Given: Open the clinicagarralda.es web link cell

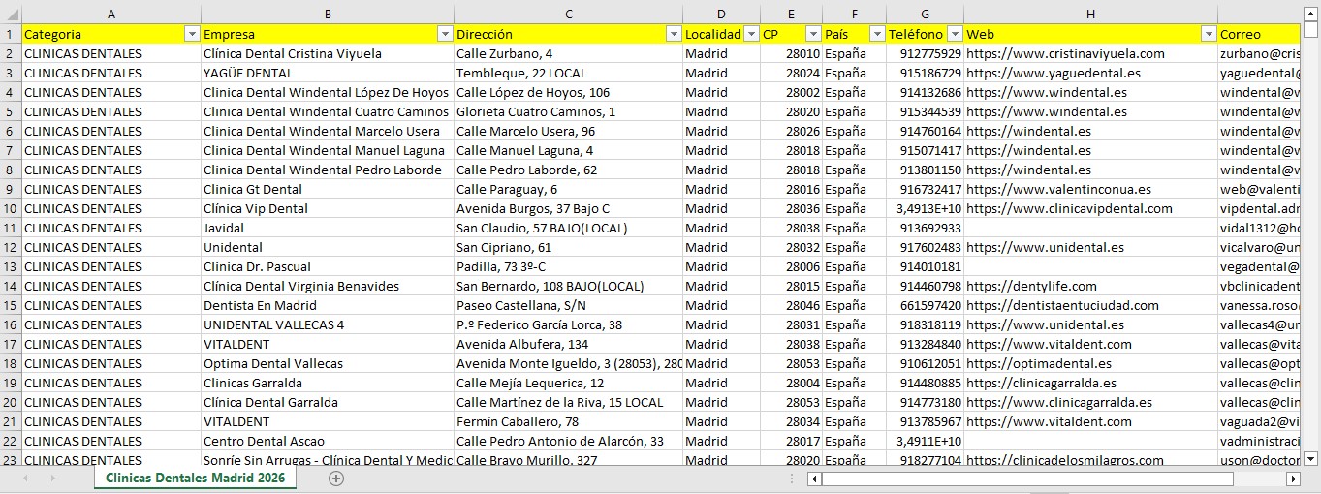Looking at the screenshot, I should tap(1090, 383).
